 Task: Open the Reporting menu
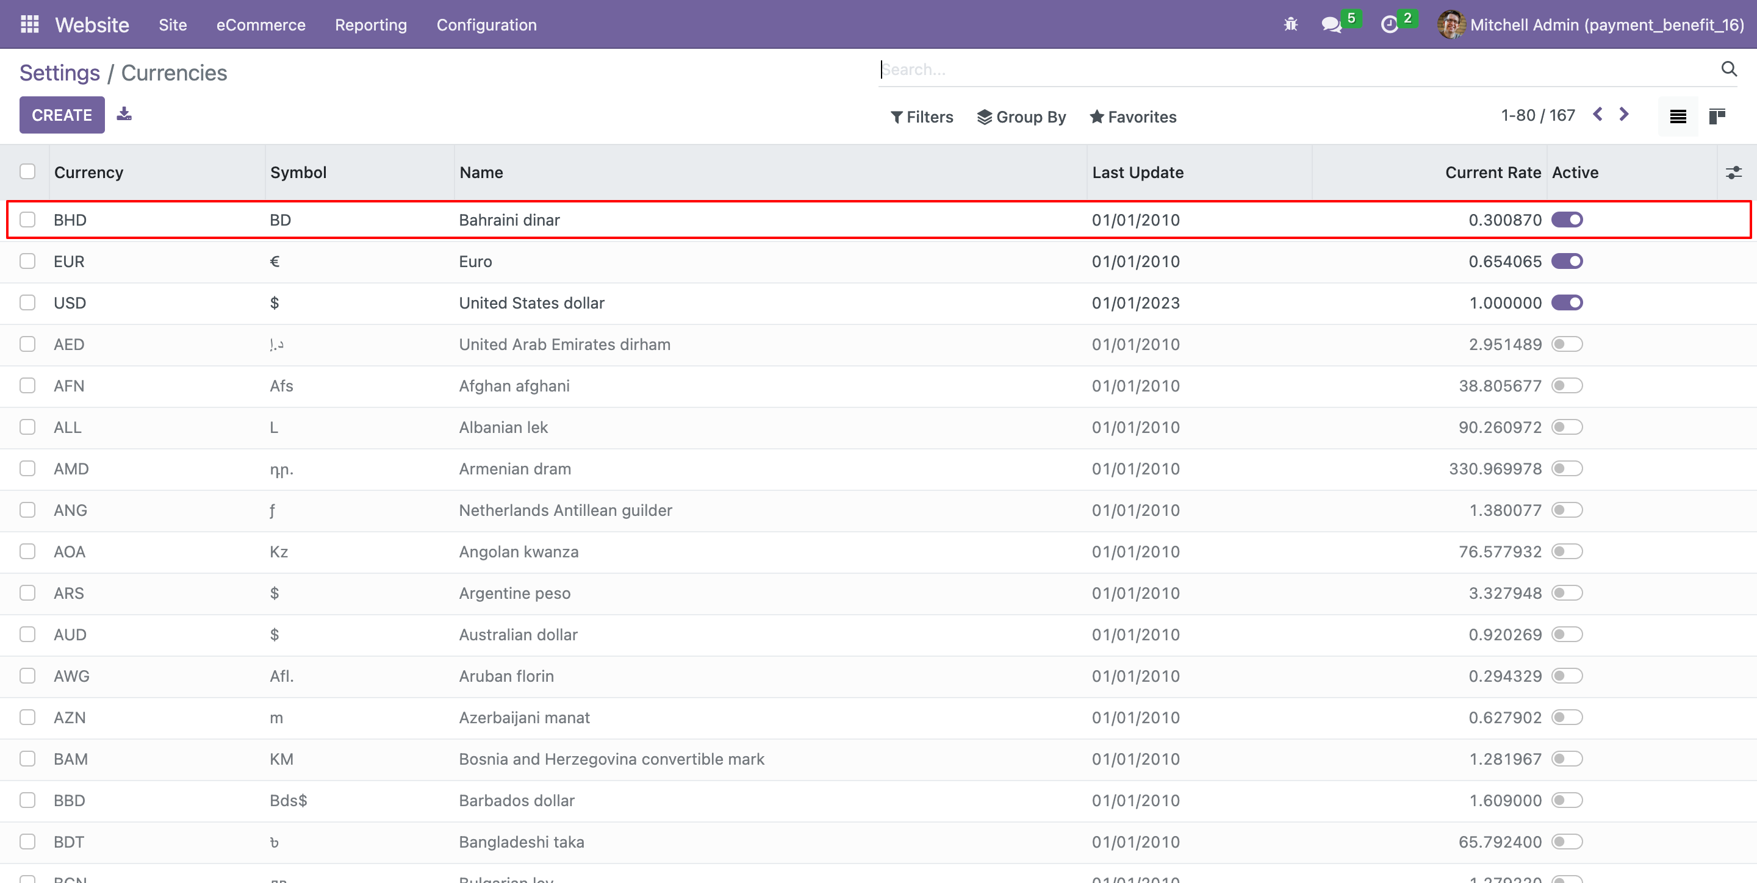(370, 24)
